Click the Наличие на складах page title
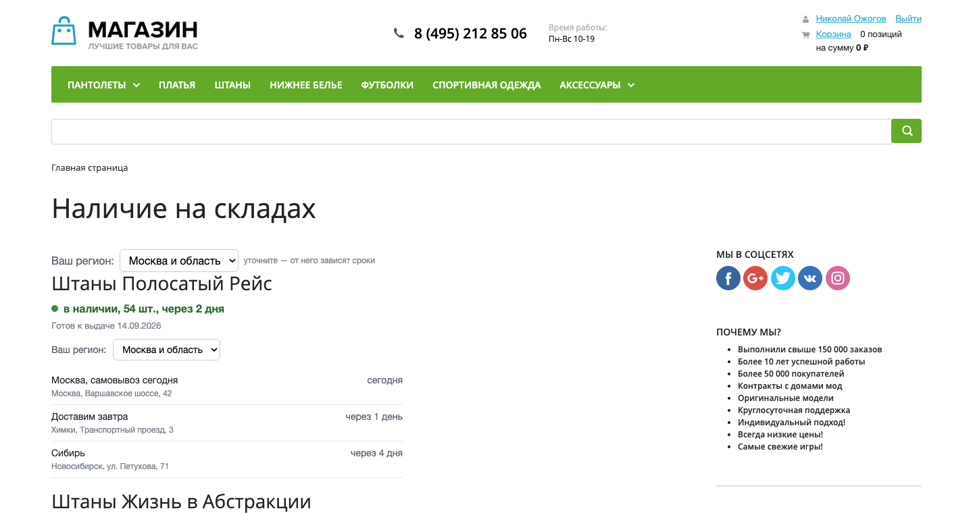Viewport: 973px width, 513px height. click(x=184, y=209)
